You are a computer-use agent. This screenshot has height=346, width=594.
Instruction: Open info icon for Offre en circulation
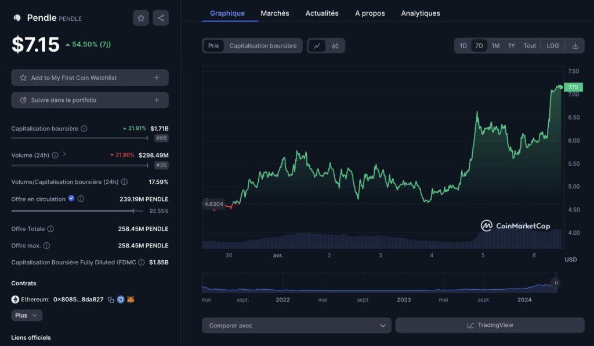[x=81, y=199]
